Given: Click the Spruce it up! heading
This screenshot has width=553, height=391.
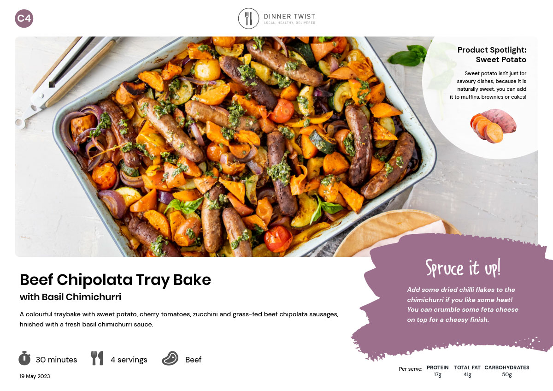Looking at the screenshot, I should click(x=463, y=268).
